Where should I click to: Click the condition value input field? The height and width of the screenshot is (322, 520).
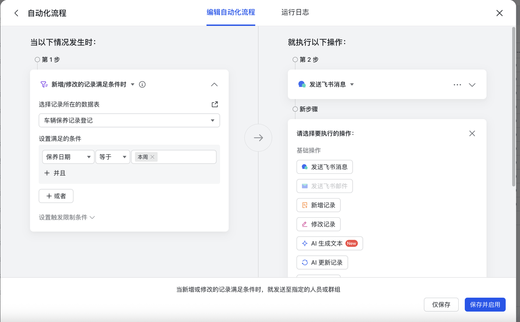187,157
